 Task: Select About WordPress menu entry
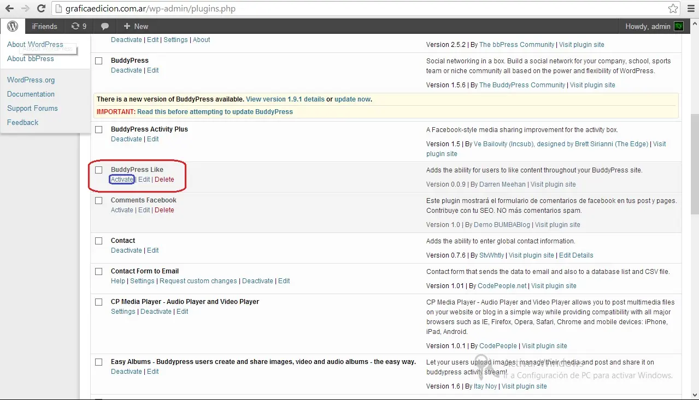click(x=35, y=44)
